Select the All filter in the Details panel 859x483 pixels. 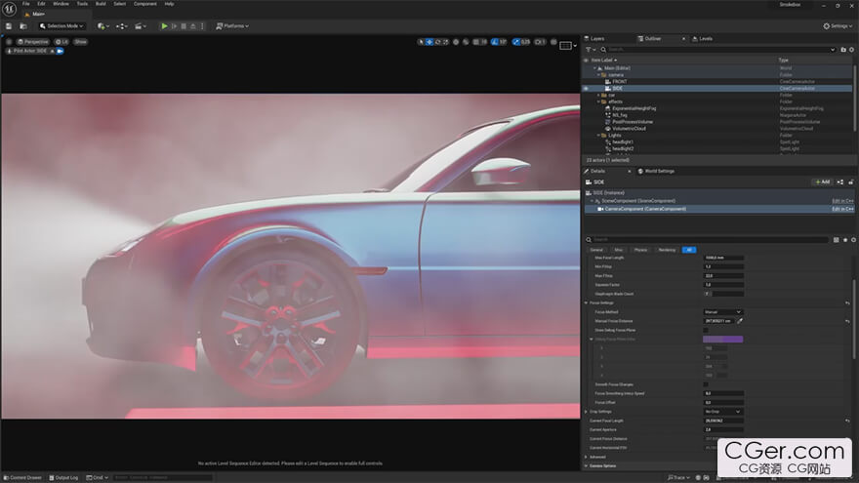pyautogui.click(x=689, y=250)
